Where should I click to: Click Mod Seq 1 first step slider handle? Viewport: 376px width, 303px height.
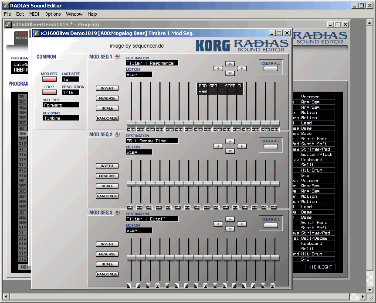[131, 123]
